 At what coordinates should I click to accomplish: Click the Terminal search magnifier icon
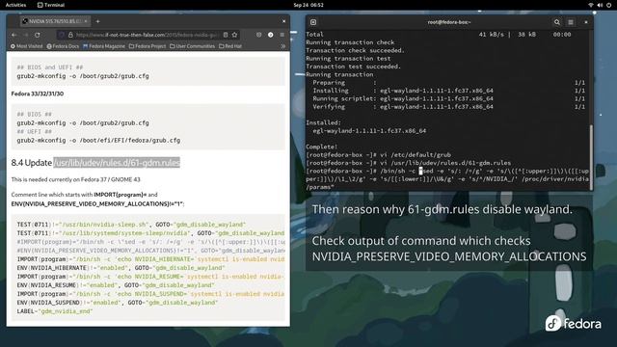[557, 22]
